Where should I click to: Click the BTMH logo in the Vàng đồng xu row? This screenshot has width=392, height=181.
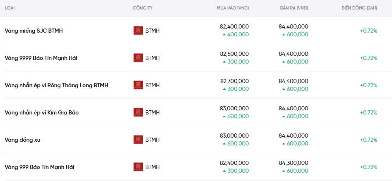click(138, 140)
